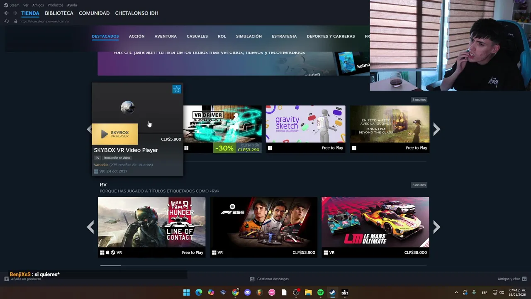This screenshot has height=299, width=531.
Task: Show next items in the upper carousel
Action: click(436, 130)
